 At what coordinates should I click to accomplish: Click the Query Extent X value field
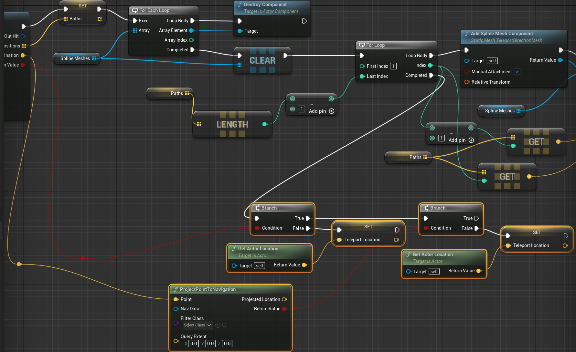coord(194,344)
